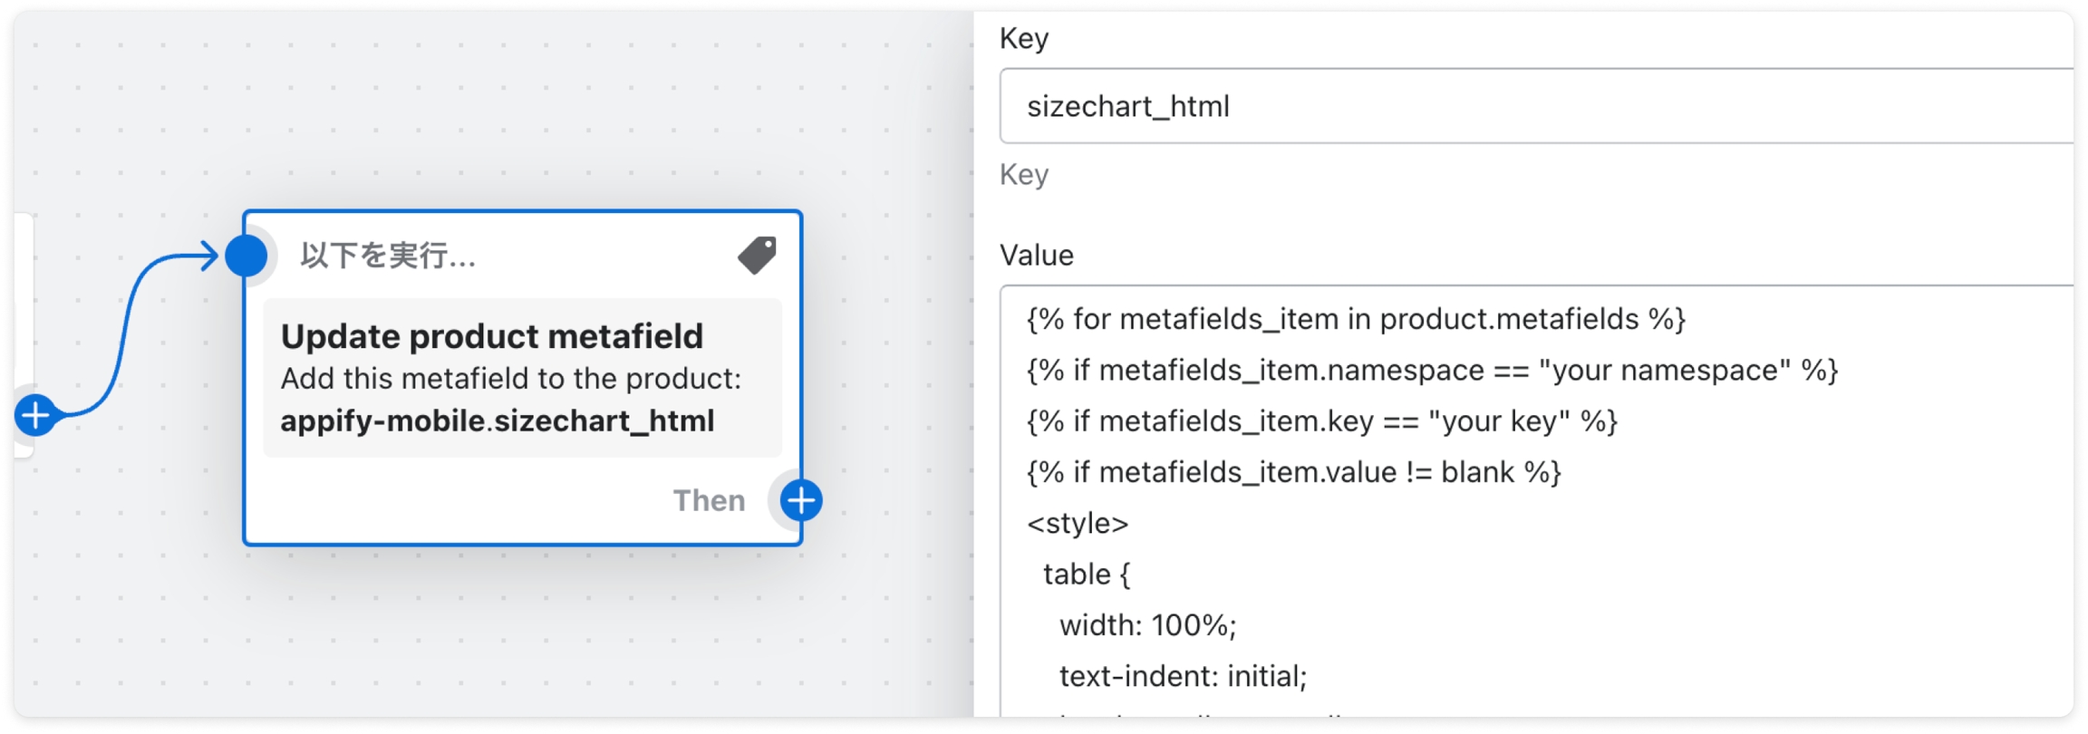
Task: Click the tag icon on action card
Action: (x=757, y=256)
